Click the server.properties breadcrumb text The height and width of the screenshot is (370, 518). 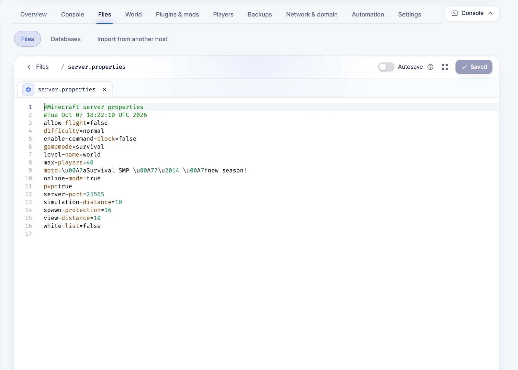click(96, 67)
